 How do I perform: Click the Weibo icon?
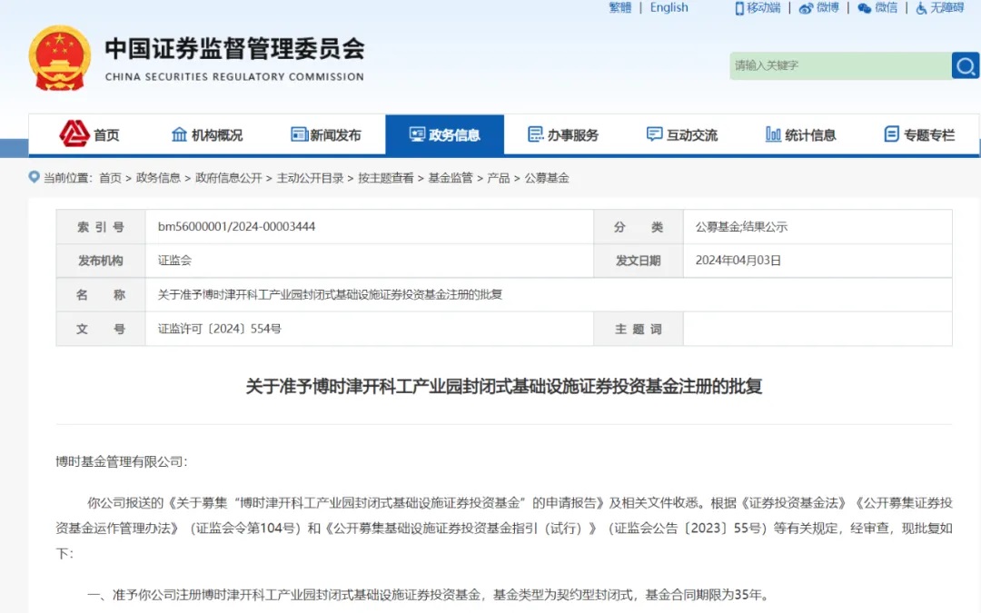[x=806, y=8]
